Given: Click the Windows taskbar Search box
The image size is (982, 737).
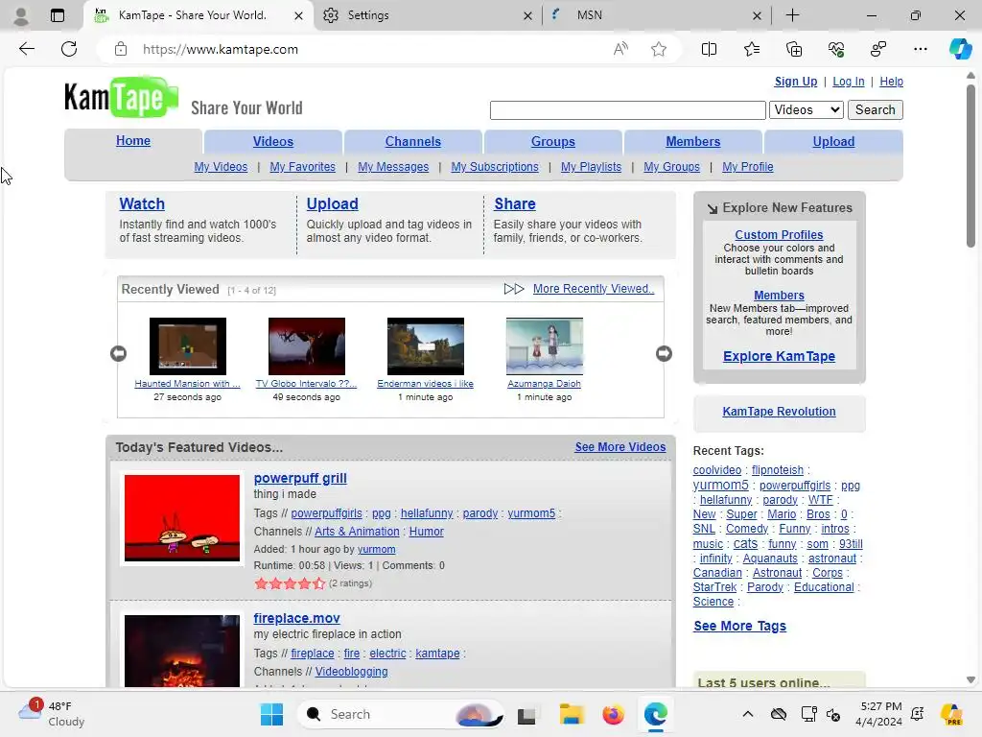Looking at the screenshot, I should [x=401, y=714].
